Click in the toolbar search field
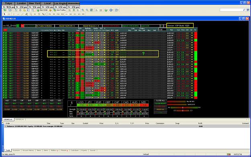Screen dimensions: 251x157 click(231, 10)
